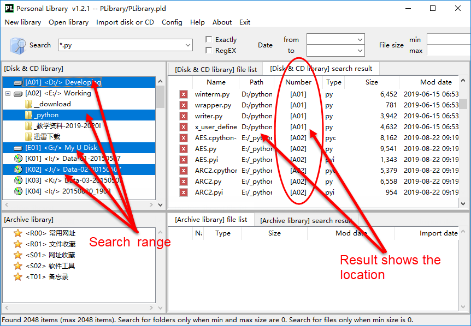
Task: Click the Name column header
Action: [216, 82]
